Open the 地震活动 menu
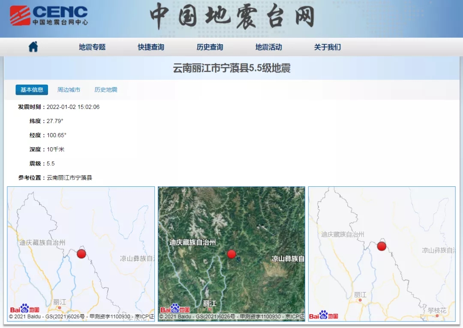 pyautogui.click(x=268, y=47)
